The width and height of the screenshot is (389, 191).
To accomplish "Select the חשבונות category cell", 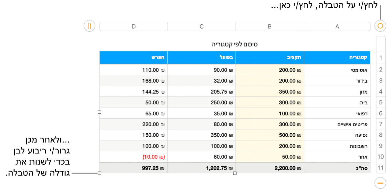I will click(337, 146).
